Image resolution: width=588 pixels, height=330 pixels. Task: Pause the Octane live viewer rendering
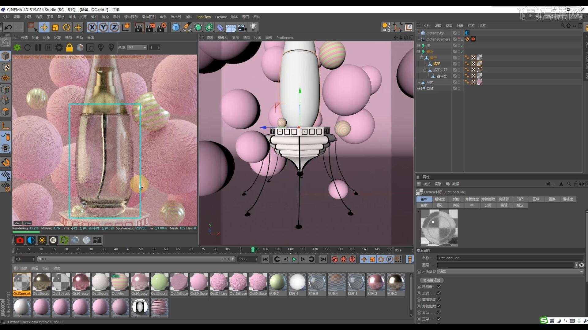point(38,47)
